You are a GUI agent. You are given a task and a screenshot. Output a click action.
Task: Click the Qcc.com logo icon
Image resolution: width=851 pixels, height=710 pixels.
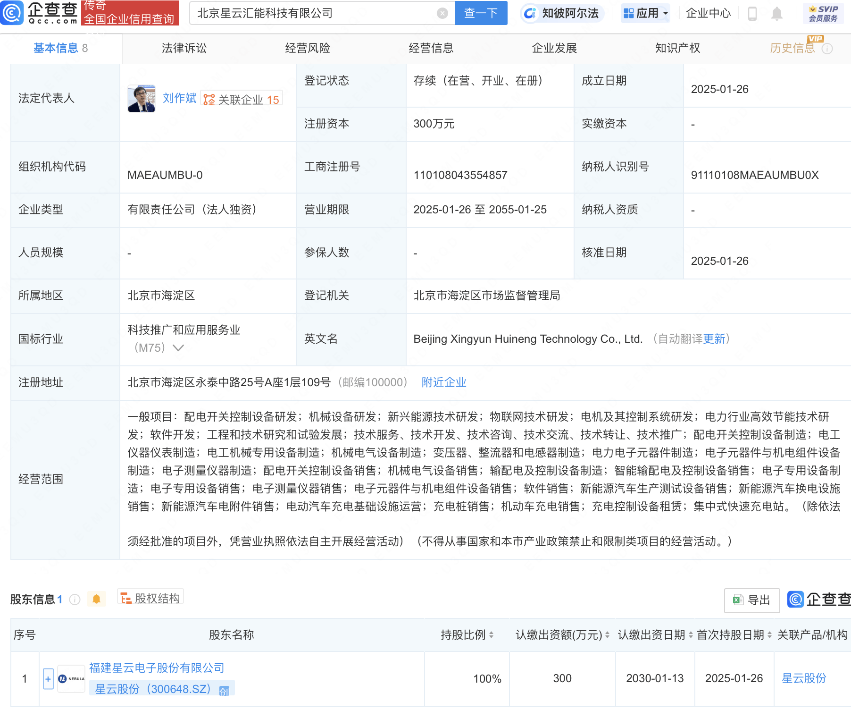12,13
